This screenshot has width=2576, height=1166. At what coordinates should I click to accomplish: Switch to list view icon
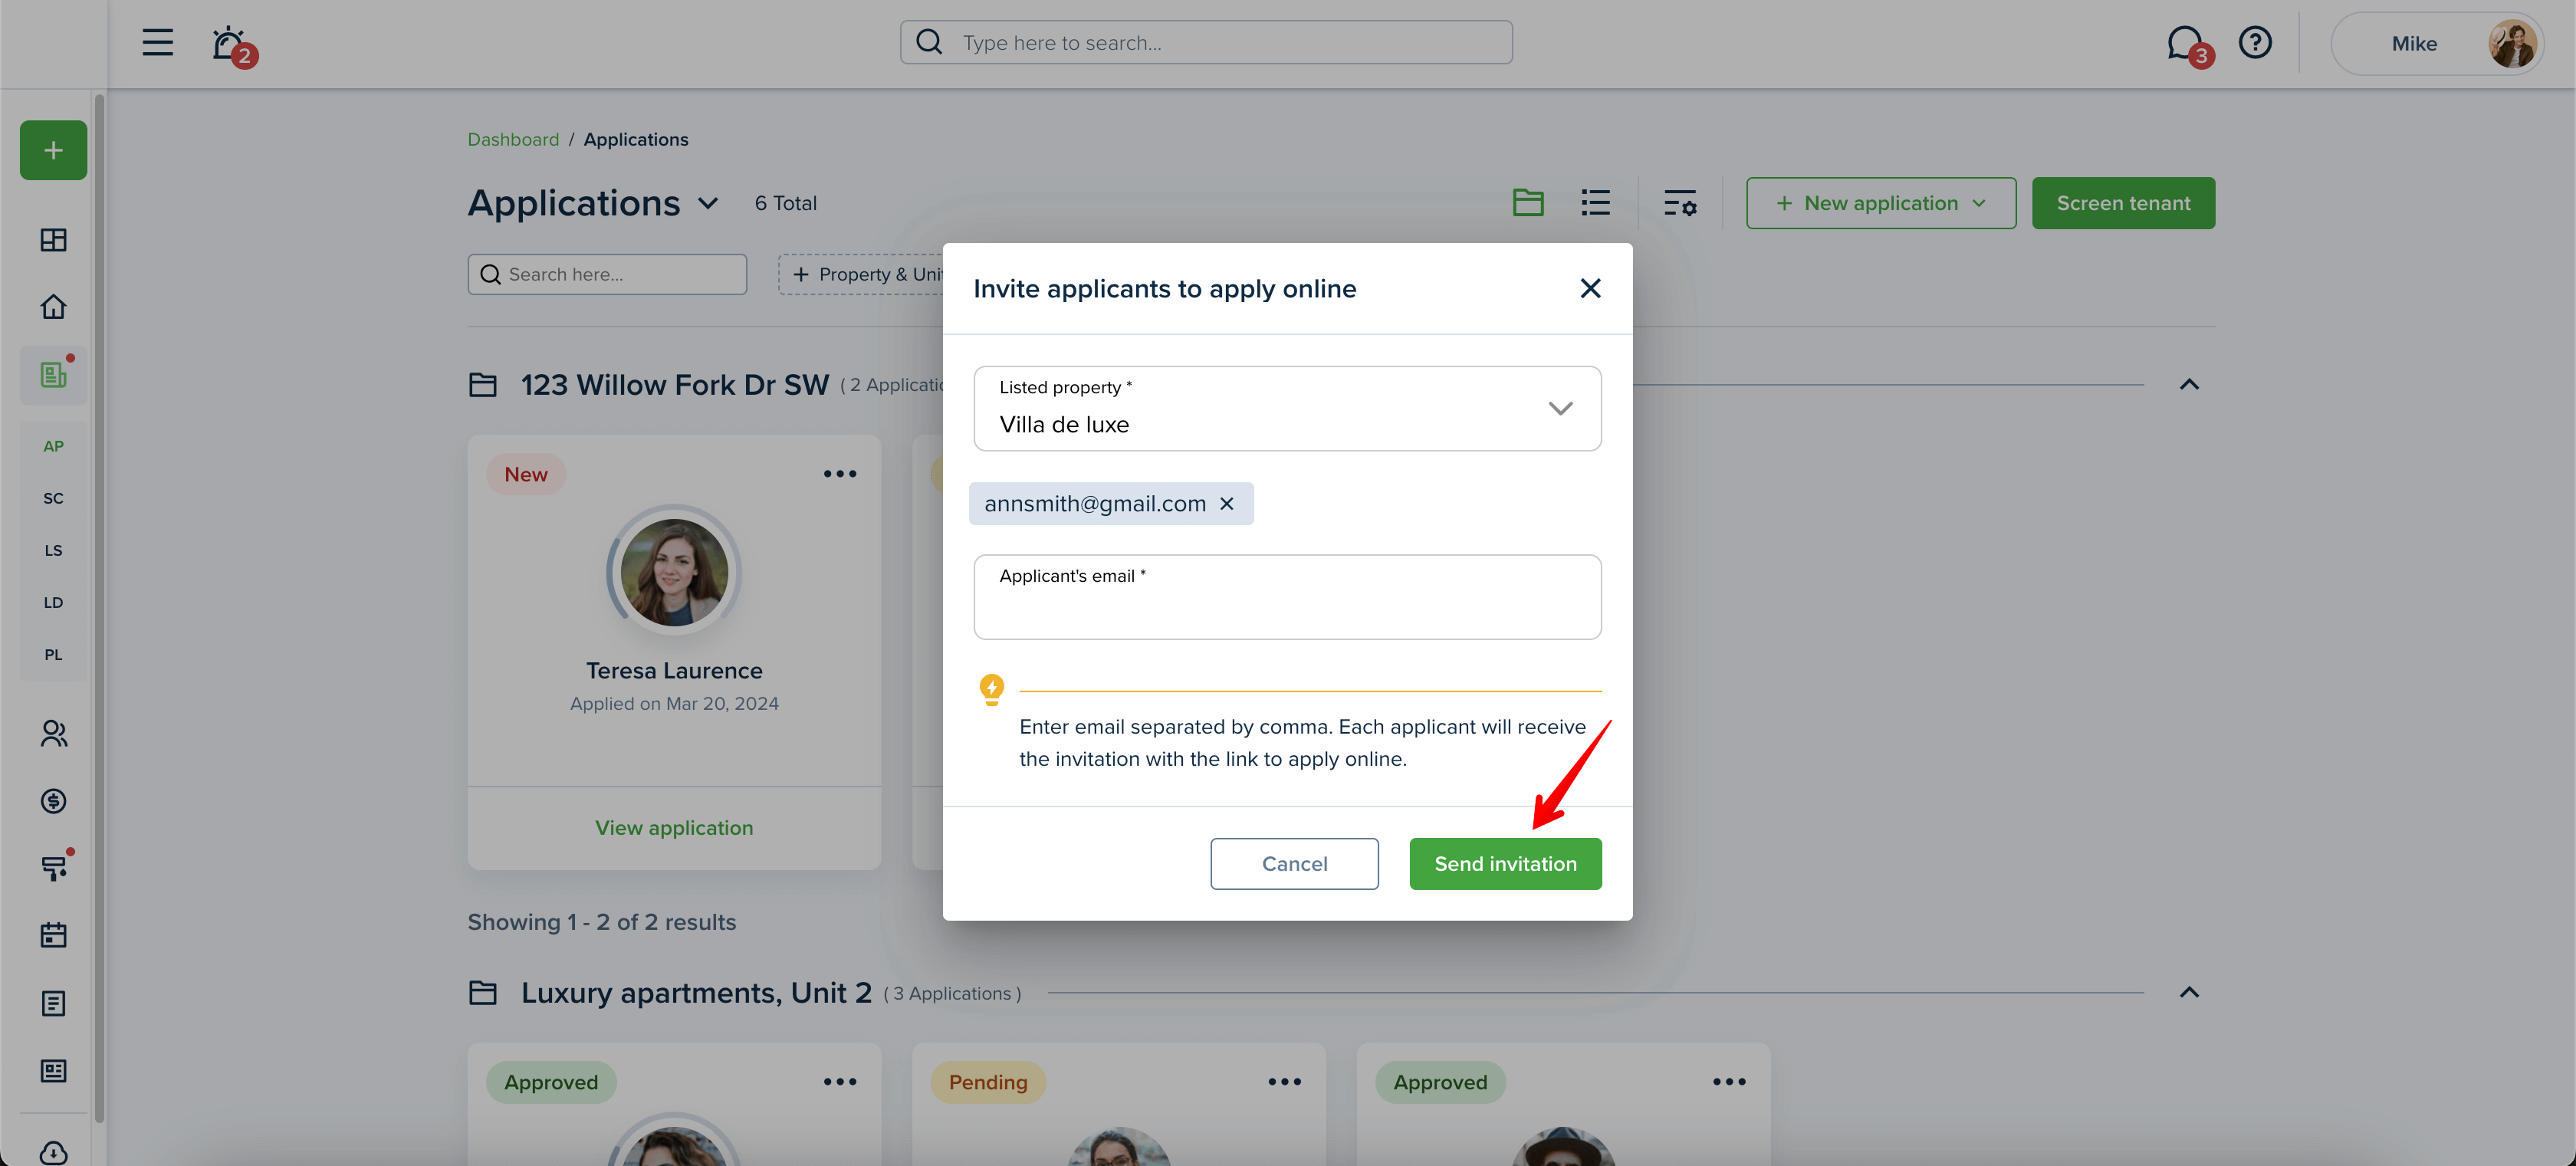[1595, 203]
